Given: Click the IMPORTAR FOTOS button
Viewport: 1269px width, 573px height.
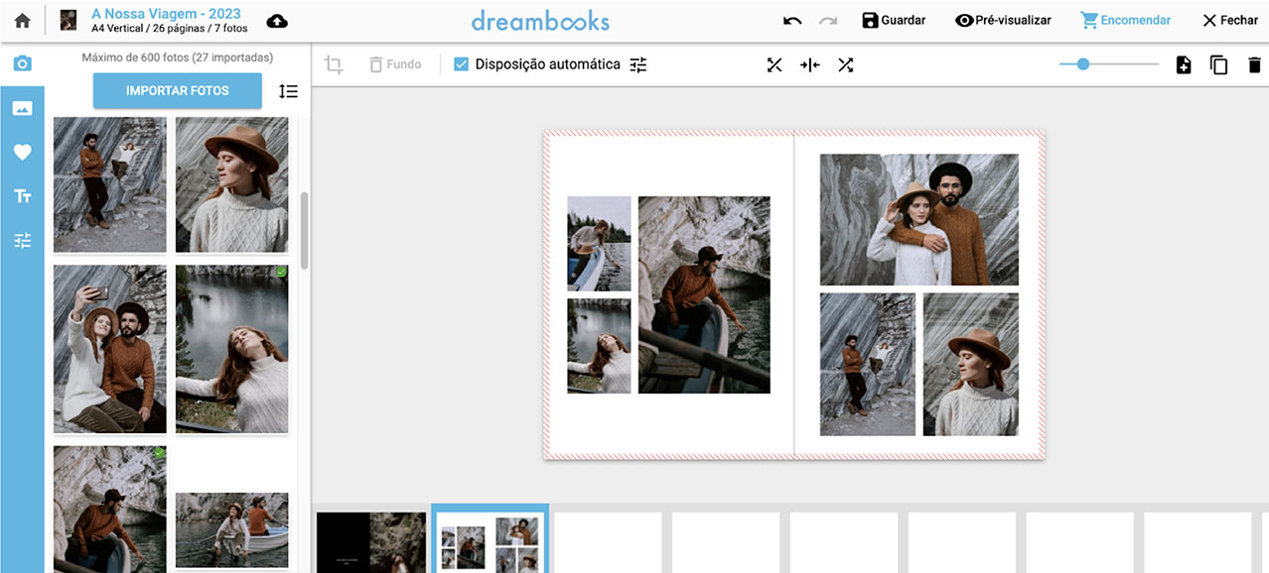Looking at the screenshot, I should tap(178, 91).
